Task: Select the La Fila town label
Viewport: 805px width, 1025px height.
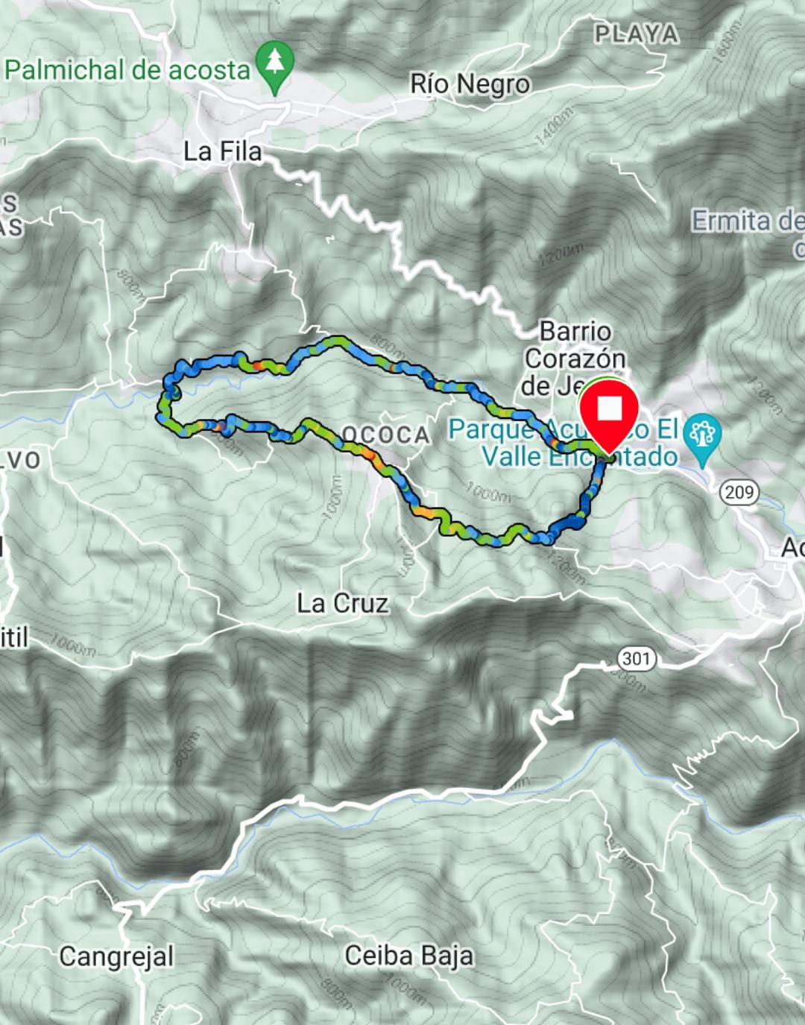Action: tap(223, 151)
